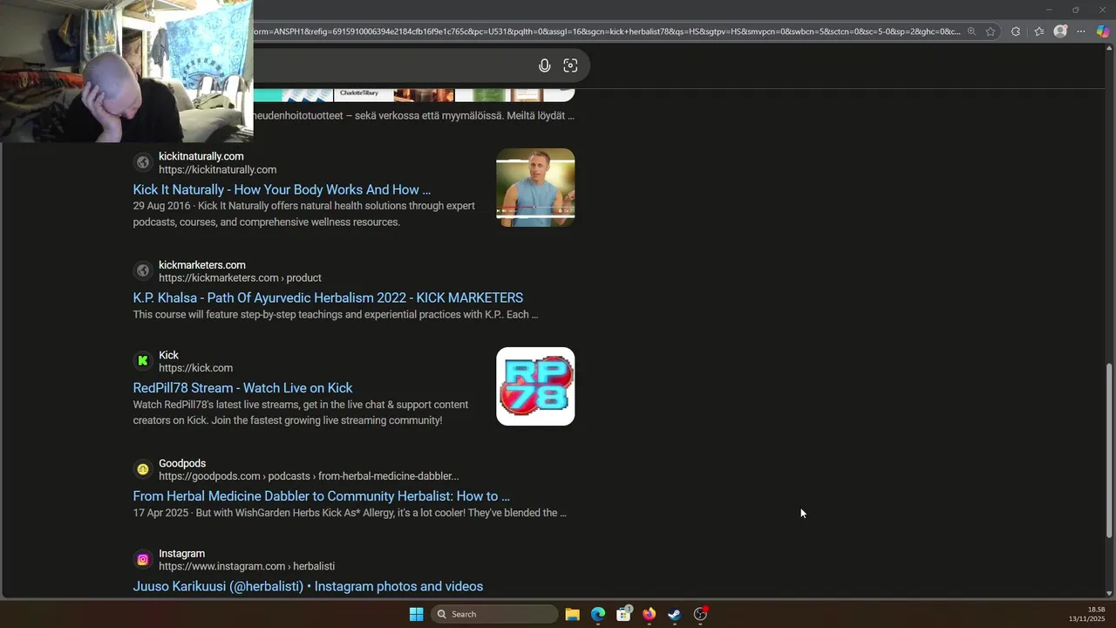Open Microsoft Store from taskbar
The image size is (1116, 628).
[x=623, y=614]
